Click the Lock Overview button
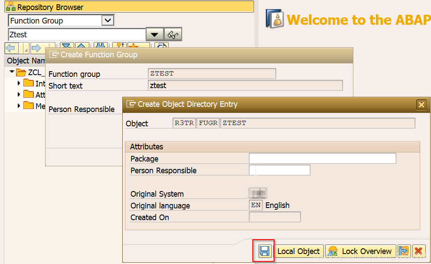Screen dimensions: 431x264 point(366,251)
